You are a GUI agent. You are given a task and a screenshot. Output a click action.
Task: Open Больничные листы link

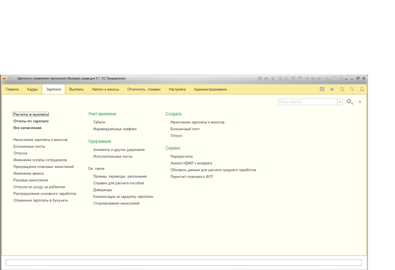pos(29,147)
